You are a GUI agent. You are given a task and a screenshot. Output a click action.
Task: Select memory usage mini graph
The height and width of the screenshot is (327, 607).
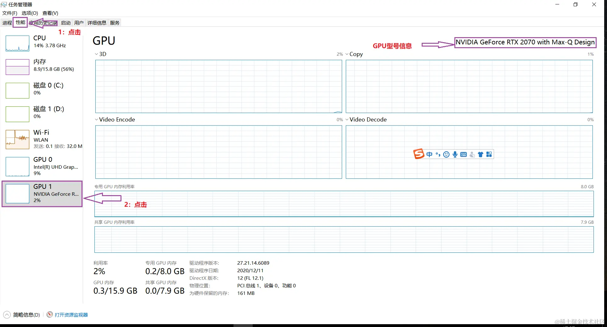[17, 67]
